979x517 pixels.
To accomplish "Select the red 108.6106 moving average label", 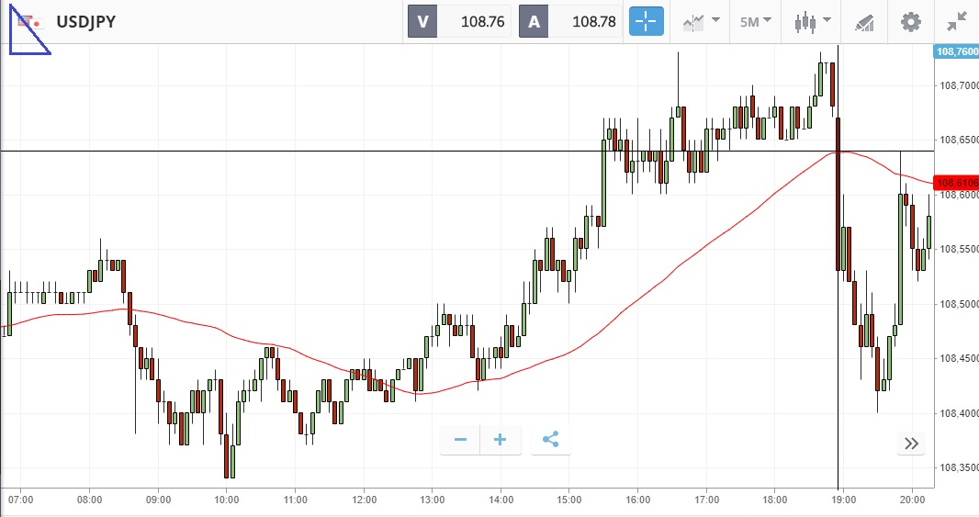I will click(x=955, y=182).
